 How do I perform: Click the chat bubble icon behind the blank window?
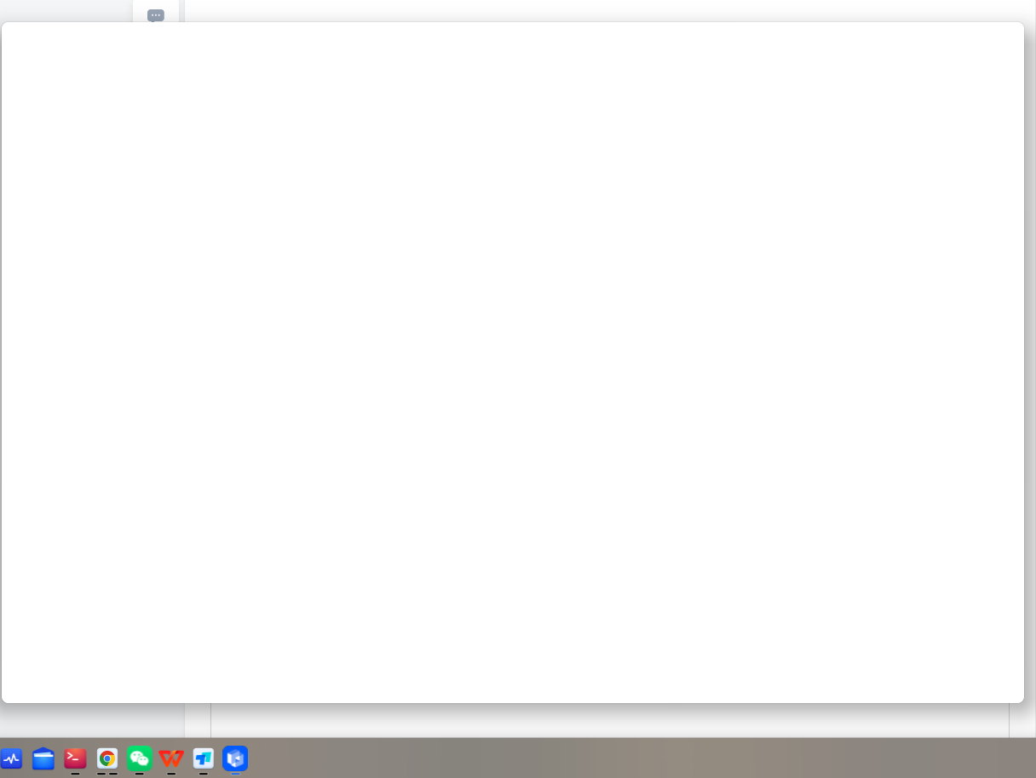click(x=156, y=15)
